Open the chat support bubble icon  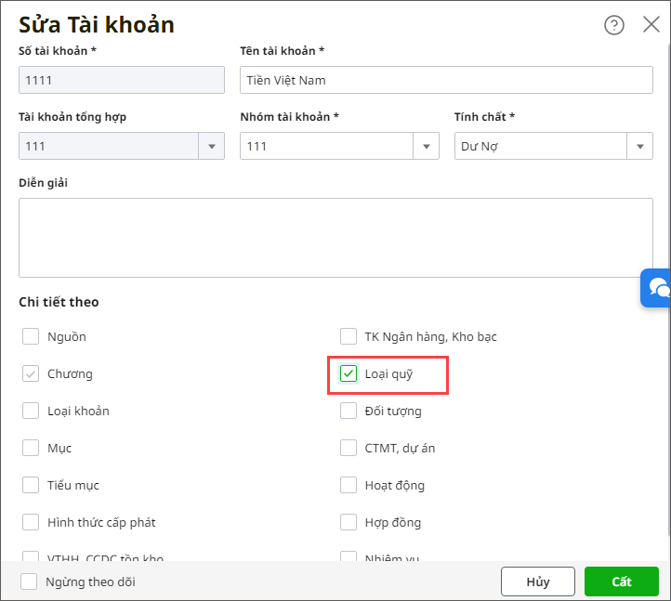[658, 287]
